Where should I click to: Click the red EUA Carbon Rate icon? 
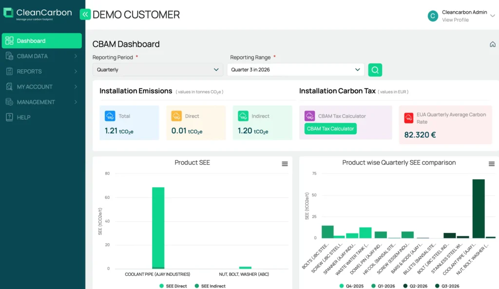tap(409, 118)
